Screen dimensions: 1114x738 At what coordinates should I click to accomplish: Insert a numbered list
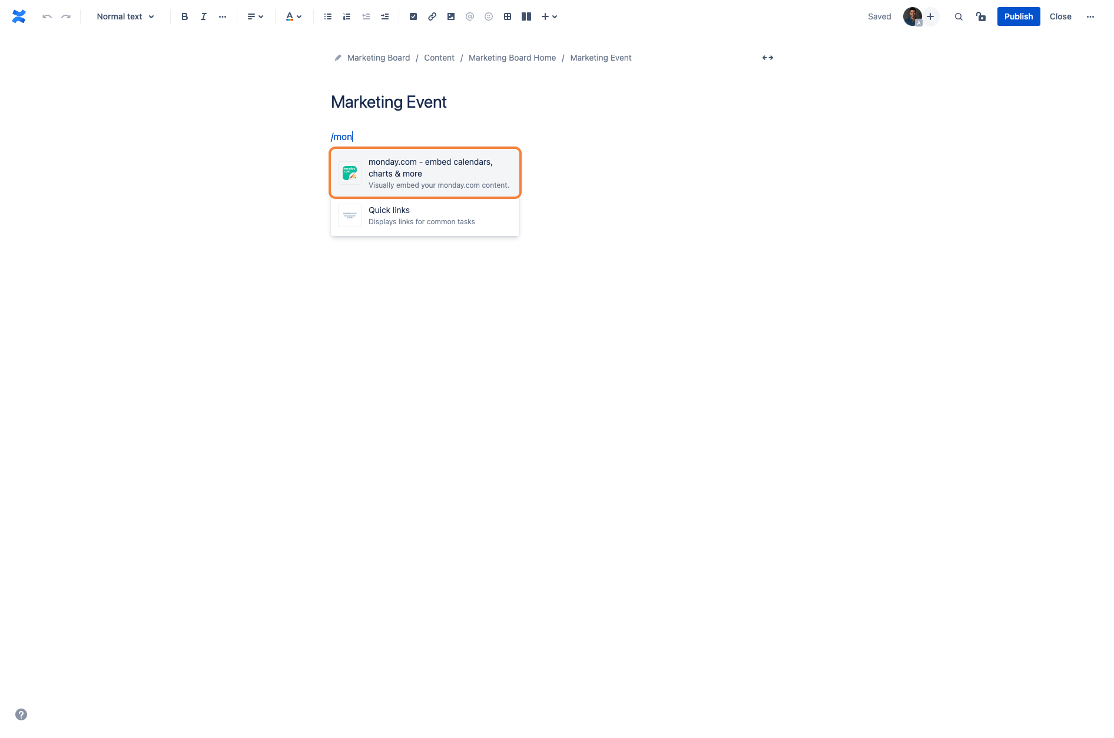[x=347, y=16]
